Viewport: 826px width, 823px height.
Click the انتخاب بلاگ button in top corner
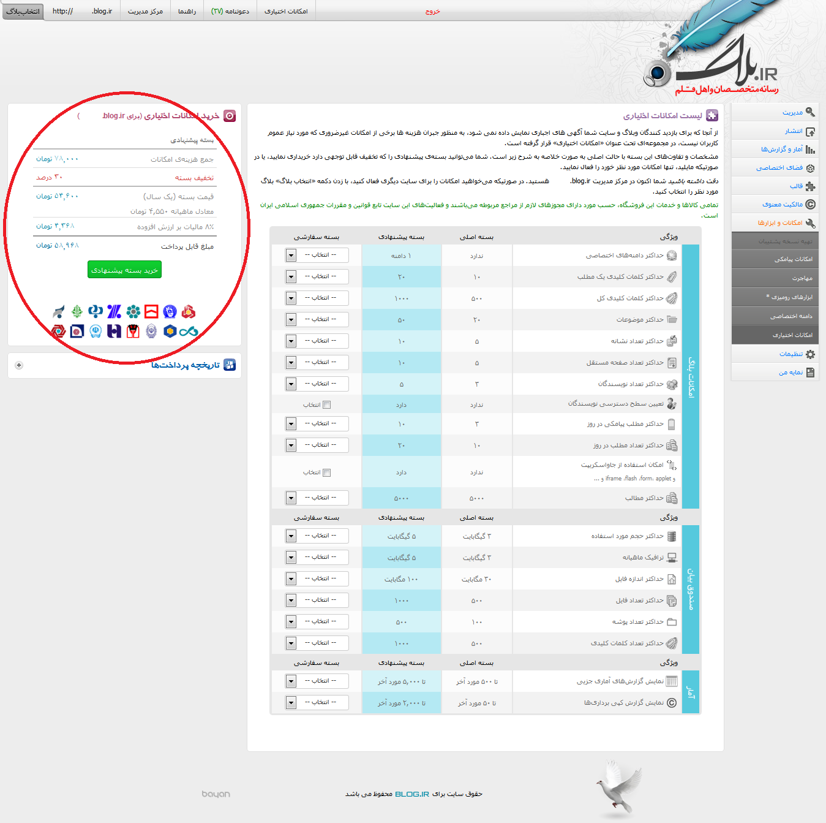click(x=23, y=12)
